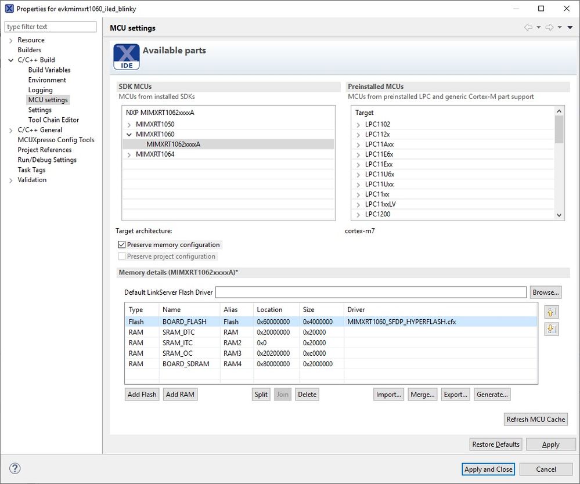
Task: Click Refresh MCU Cache button
Action: click(536, 420)
